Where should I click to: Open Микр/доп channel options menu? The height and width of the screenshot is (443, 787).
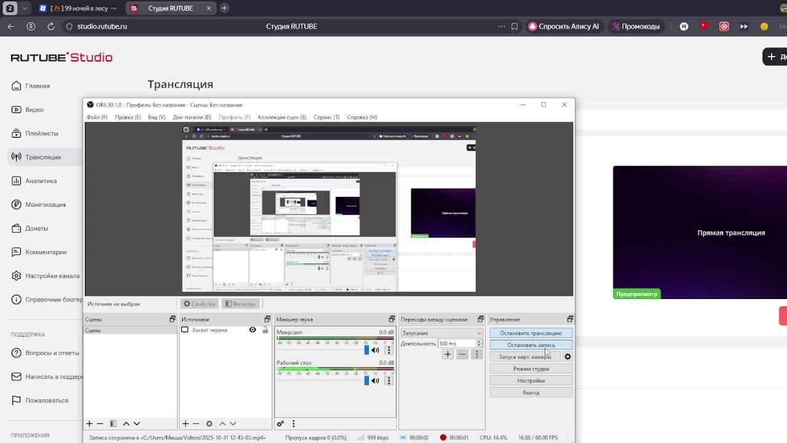coord(389,350)
